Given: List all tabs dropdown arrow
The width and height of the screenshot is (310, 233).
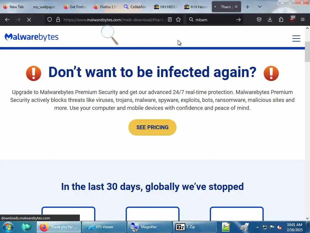Looking at the screenshot, I should [x=260, y=7].
